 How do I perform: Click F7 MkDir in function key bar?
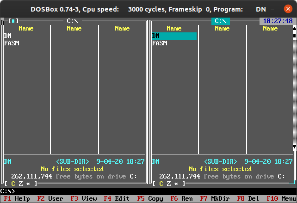215,198
